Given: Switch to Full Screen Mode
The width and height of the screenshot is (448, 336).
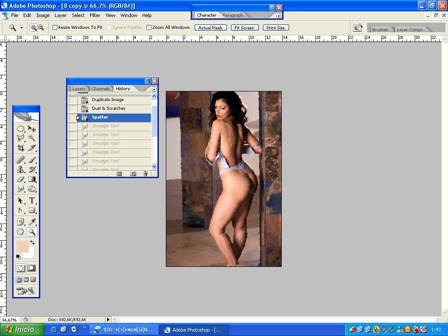Looking at the screenshot, I should [33, 280].
